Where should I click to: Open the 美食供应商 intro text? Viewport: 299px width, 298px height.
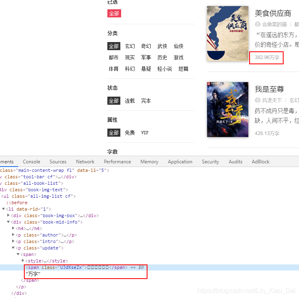tap(277, 40)
